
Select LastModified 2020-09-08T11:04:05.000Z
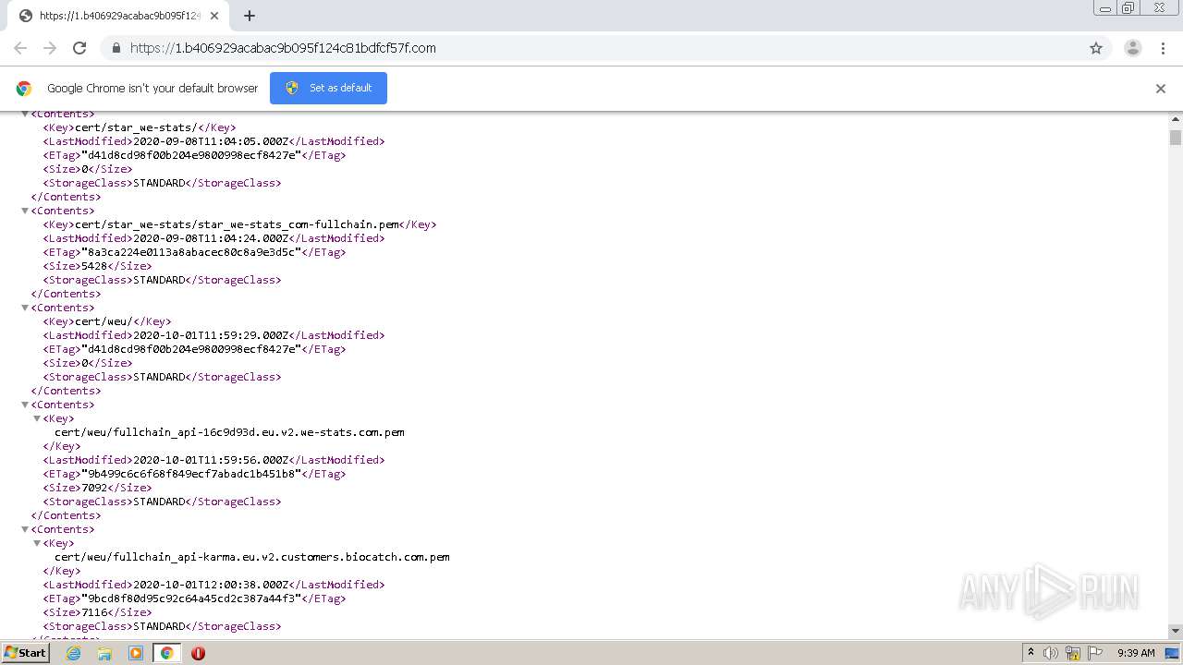211,141
